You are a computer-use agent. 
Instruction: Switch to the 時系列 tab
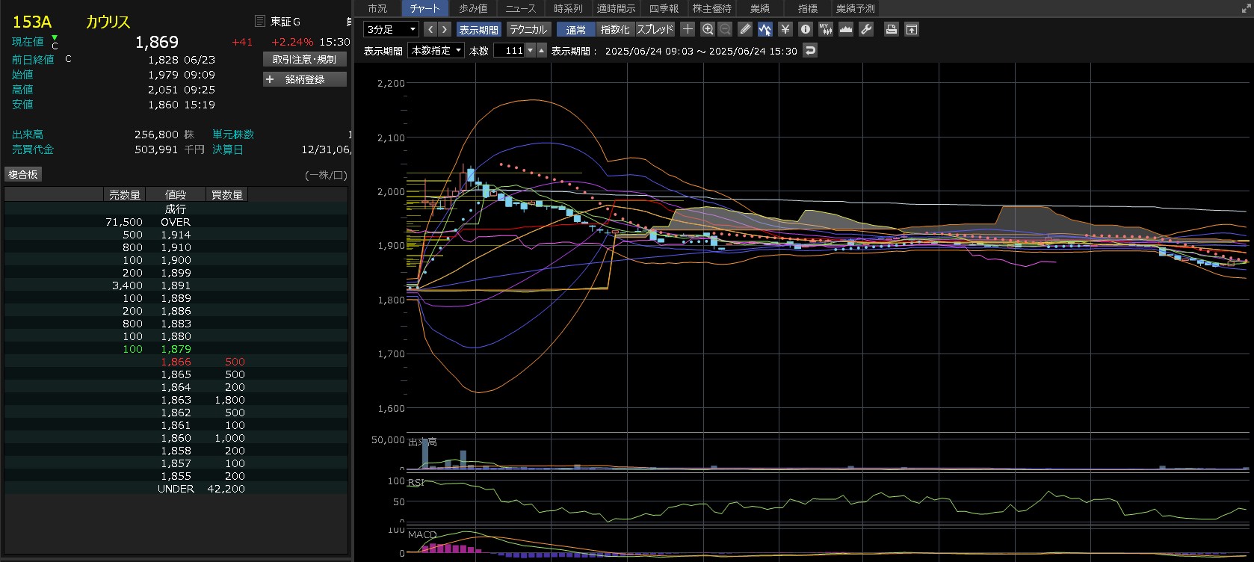click(x=568, y=8)
